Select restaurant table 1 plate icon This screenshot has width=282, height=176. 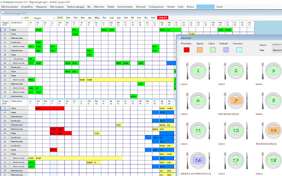pos(198,71)
